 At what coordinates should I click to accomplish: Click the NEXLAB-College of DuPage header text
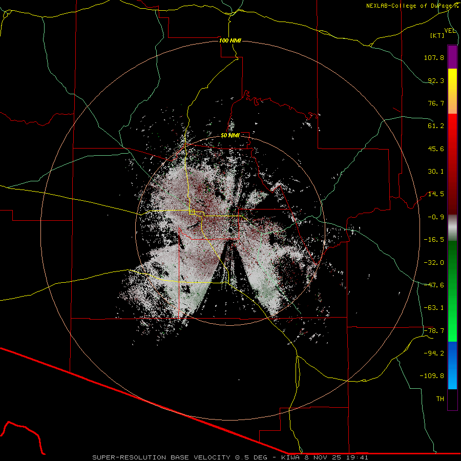click(x=412, y=6)
